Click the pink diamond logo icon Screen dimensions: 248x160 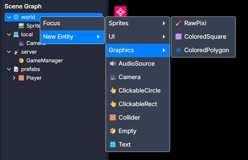coord(121,12)
